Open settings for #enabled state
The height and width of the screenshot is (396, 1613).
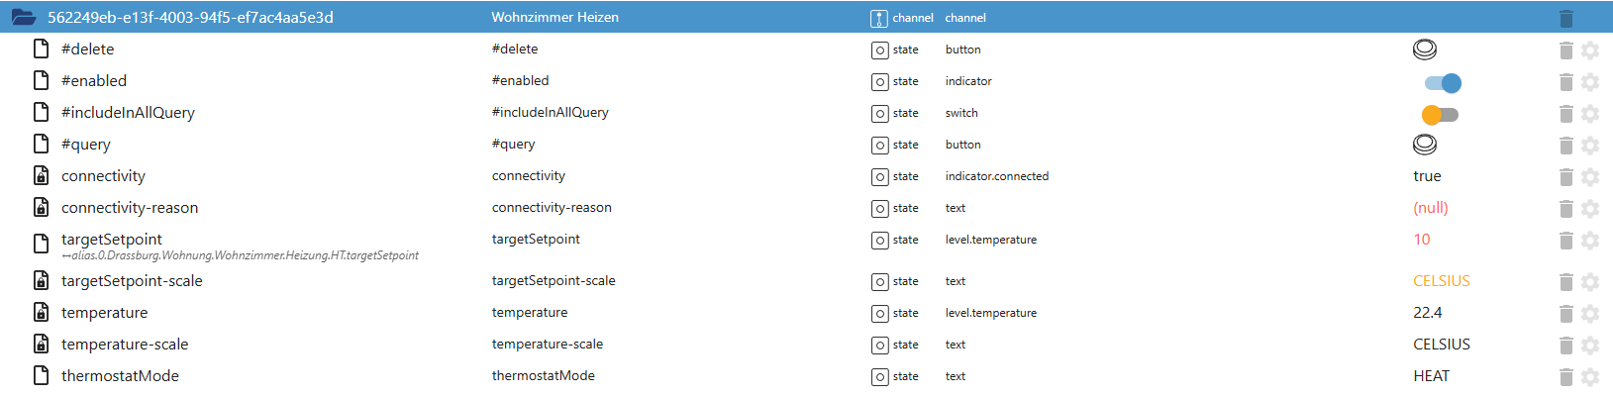click(1590, 81)
